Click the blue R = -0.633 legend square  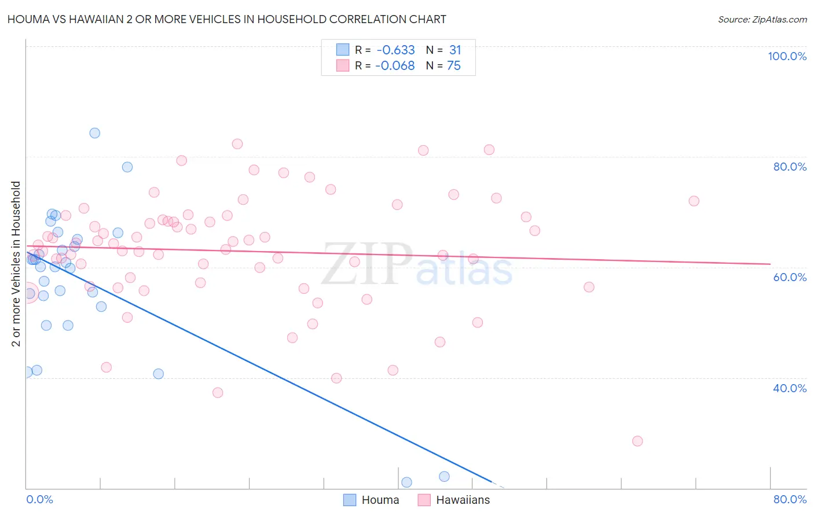343,50
